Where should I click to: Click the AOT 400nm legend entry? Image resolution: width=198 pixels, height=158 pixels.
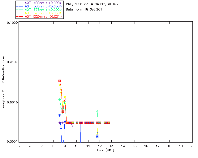point(39,3)
